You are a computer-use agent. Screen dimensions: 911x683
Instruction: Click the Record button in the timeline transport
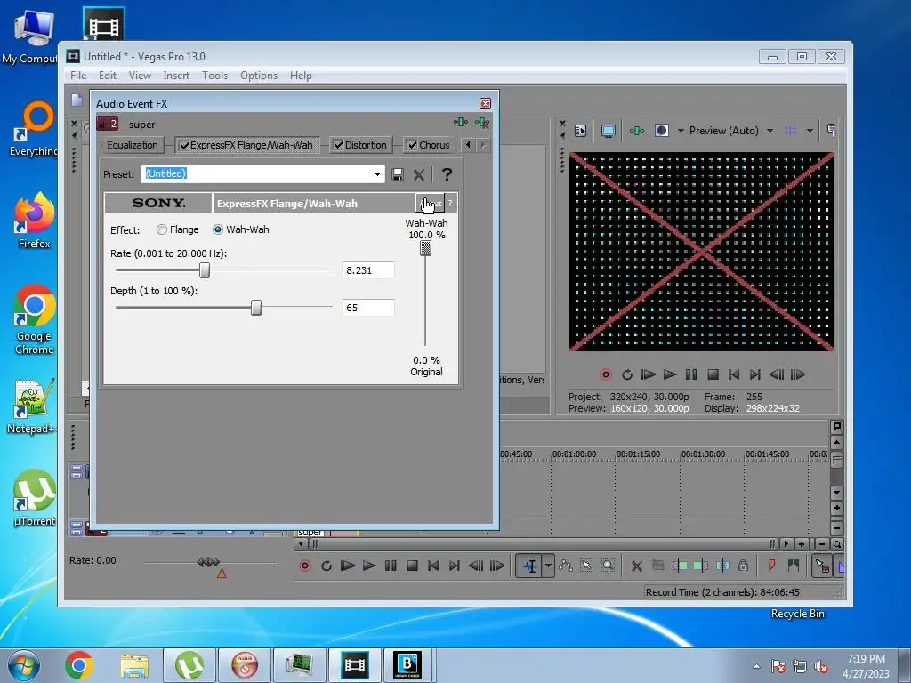tap(305, 566)
